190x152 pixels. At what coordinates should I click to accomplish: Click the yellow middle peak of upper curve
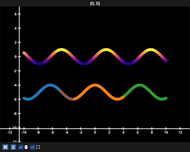tap(106, 50)
